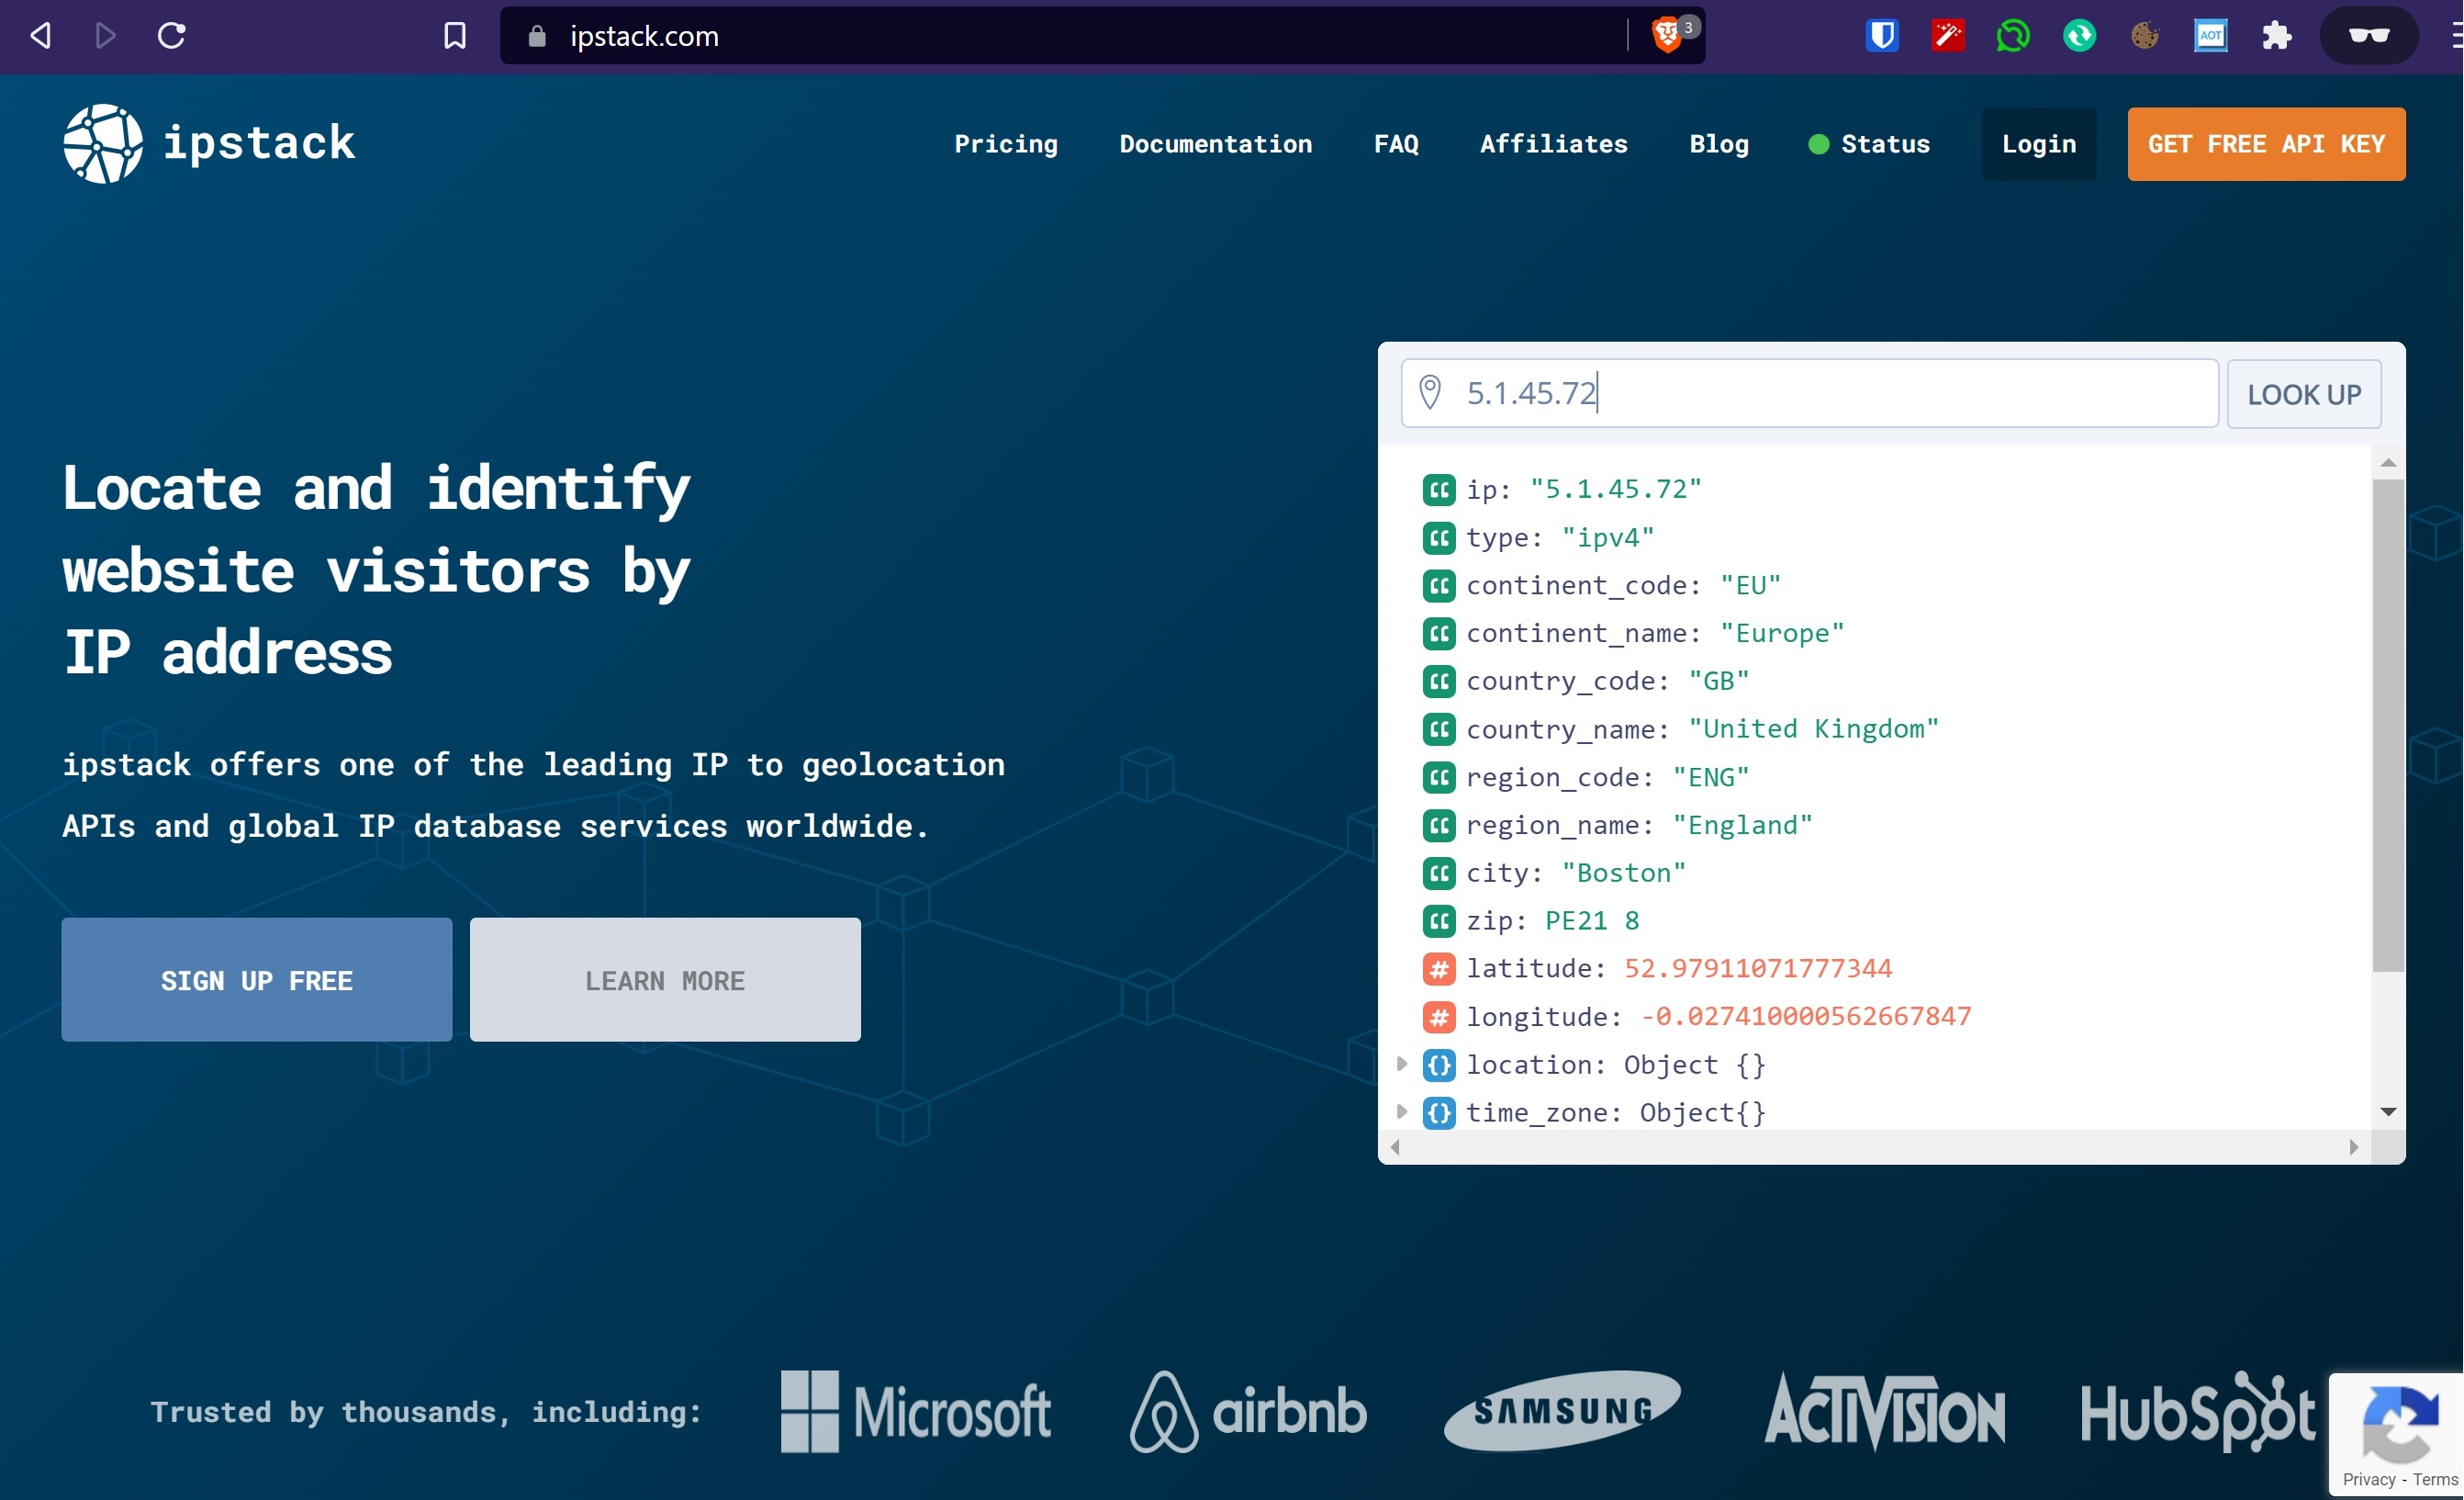Open the cookie extension icon
The height and width of the screenshot is (1500, 2464).
(x=2144, y=36)
